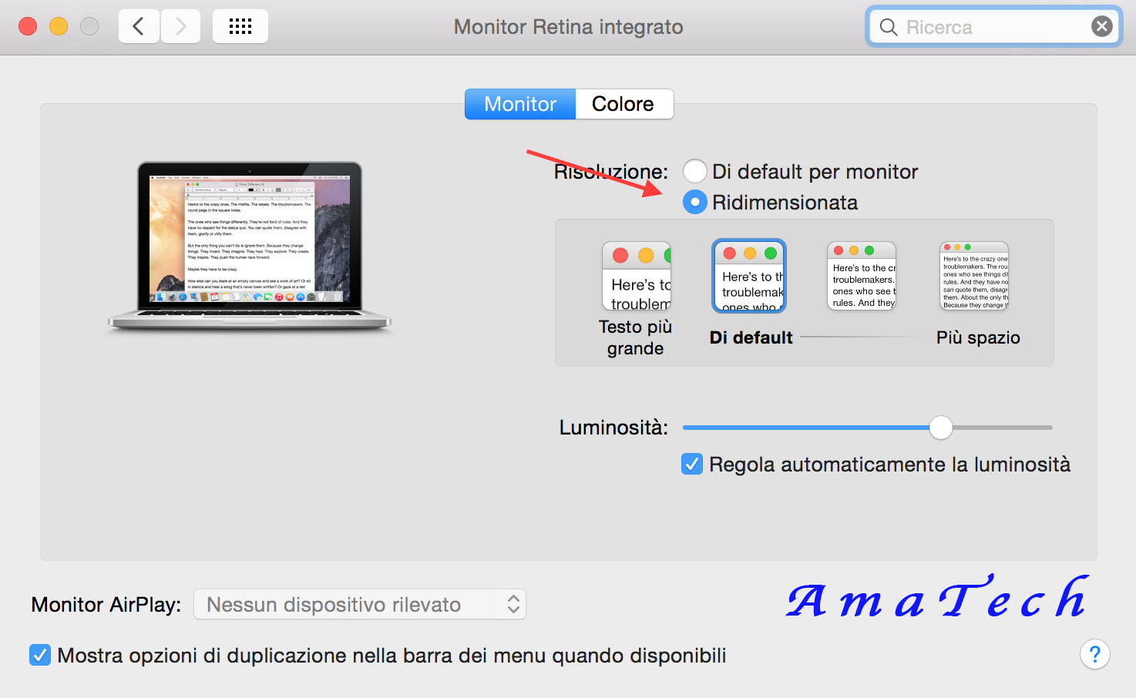The image size is (1136, 698).
Task: Switch to the Colore tab
Action: click(x=623, y=103)
